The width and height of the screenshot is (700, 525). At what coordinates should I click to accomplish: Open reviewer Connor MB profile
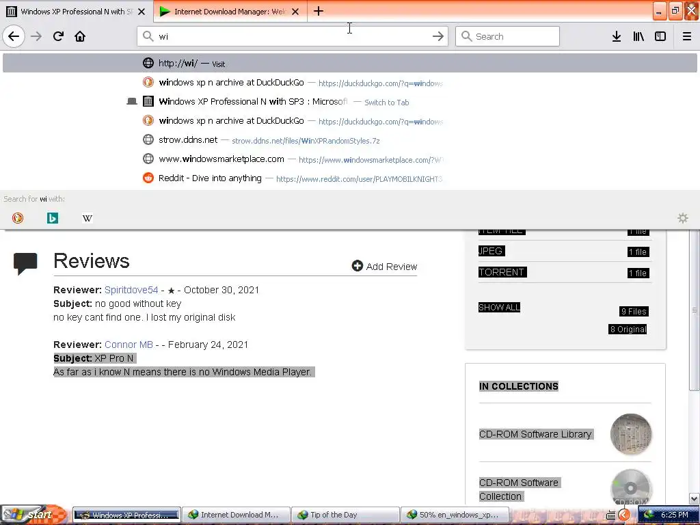click(129, 345)
